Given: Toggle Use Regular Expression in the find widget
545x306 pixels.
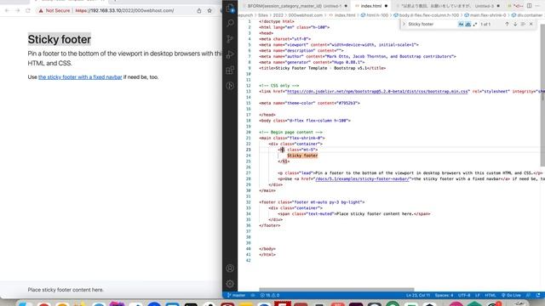Looking at the screenshot, I should pos(475,25).
